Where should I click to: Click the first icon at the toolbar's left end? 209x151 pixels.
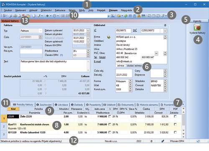[5, 16]
